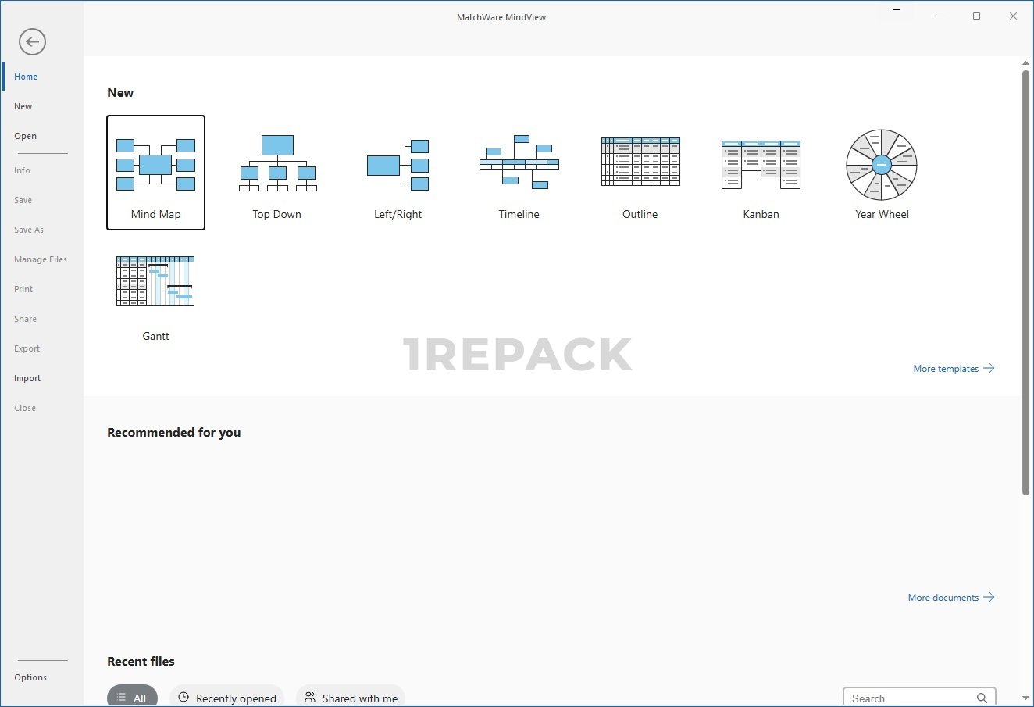Go to the Open section in sidebar

click(26, 136)
